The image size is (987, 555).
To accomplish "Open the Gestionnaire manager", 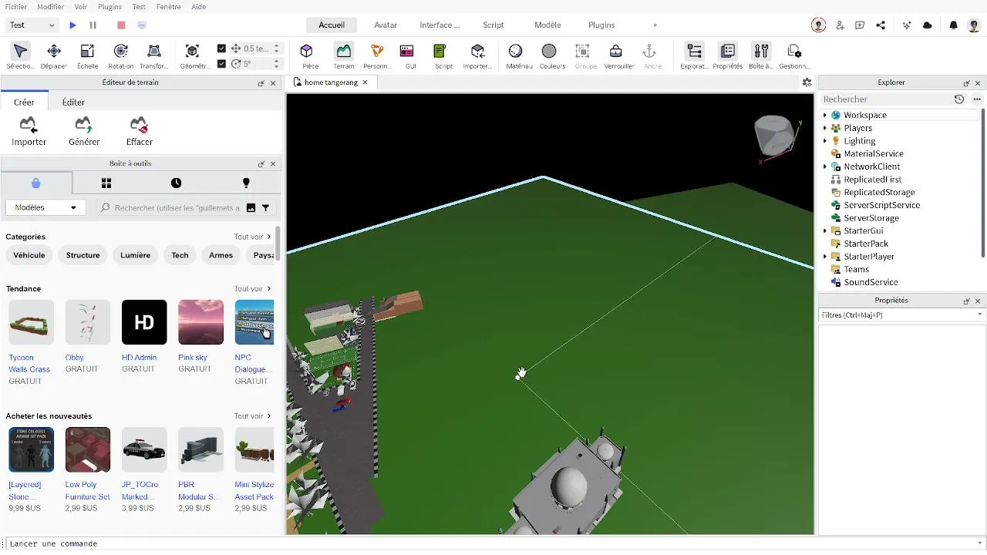I will click(x=794, y=56).
